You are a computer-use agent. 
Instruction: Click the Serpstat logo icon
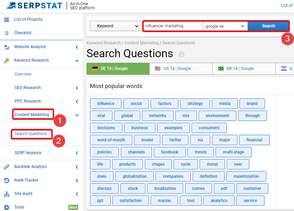click(11, 6)
